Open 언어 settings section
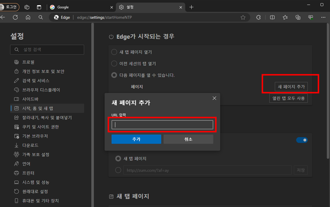 pos(47,164)
